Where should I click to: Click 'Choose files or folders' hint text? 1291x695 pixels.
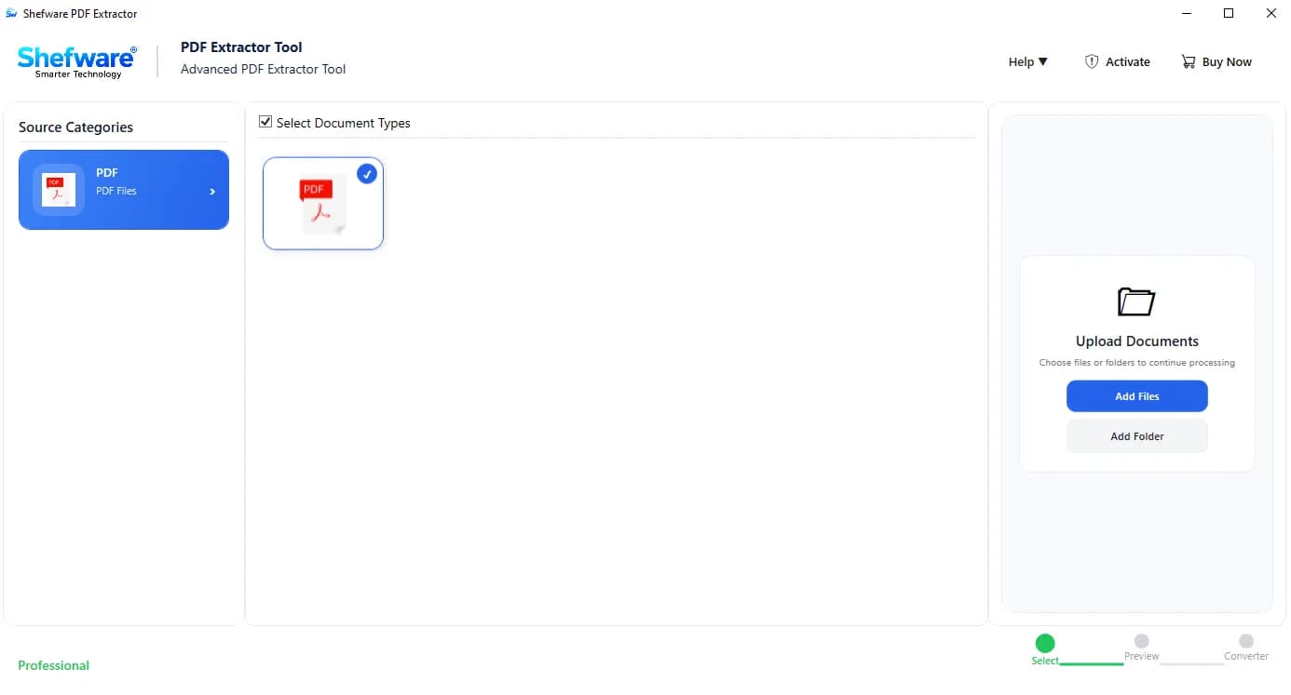point(1137,363)
